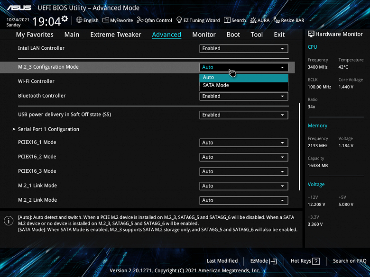The height and width of the screenshot is (277, 370).
Task: Open Search on FAQ link
Action: coord(350,261)
